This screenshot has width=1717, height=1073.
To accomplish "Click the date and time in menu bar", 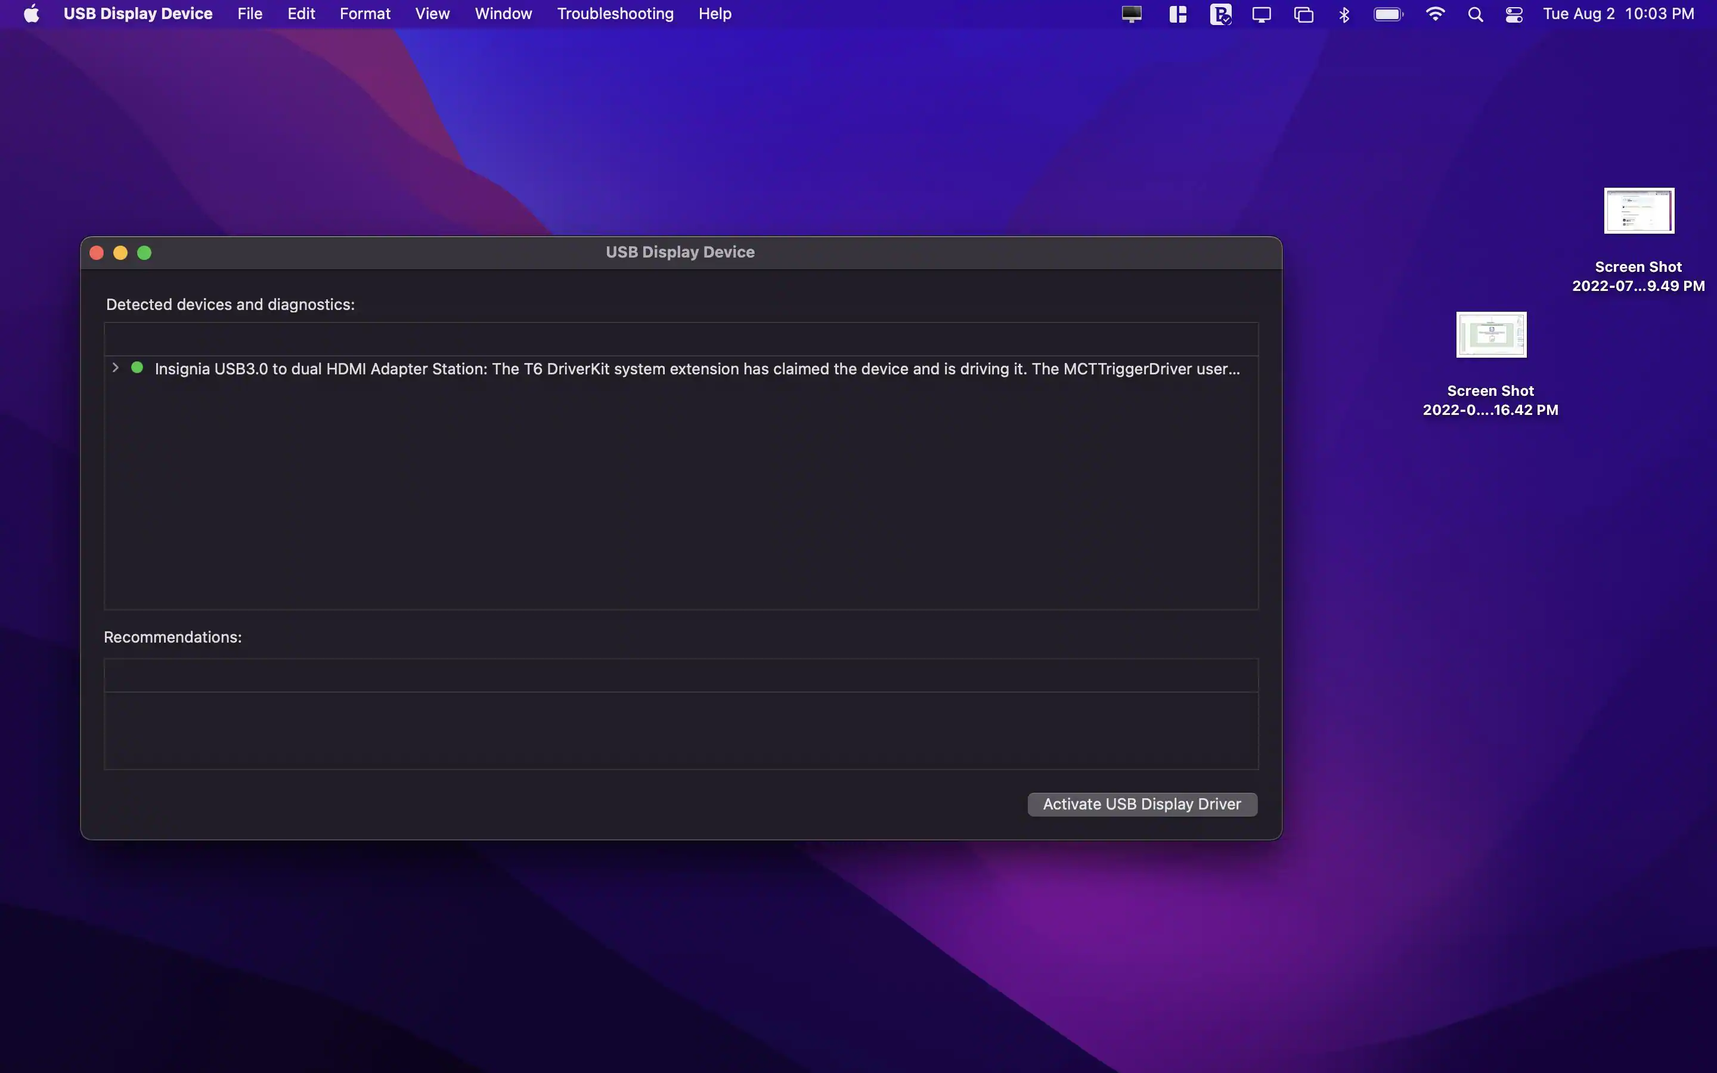I will (1619, 14).
